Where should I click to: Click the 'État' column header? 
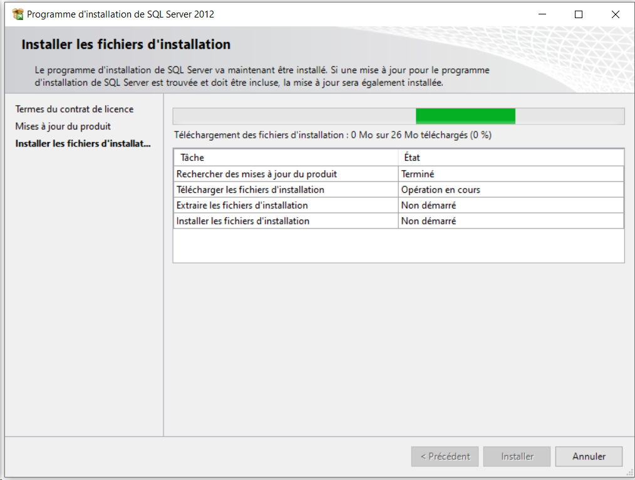[x=511, y=158]
